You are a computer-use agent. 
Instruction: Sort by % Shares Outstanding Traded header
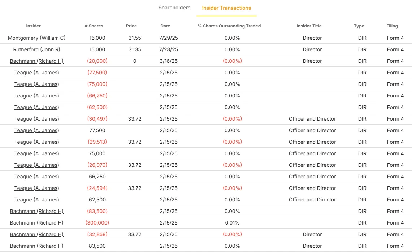[x=229, y=26]
